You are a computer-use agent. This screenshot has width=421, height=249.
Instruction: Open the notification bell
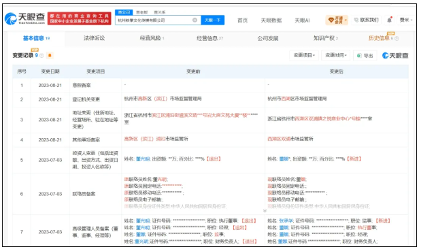tap(389, 20)
